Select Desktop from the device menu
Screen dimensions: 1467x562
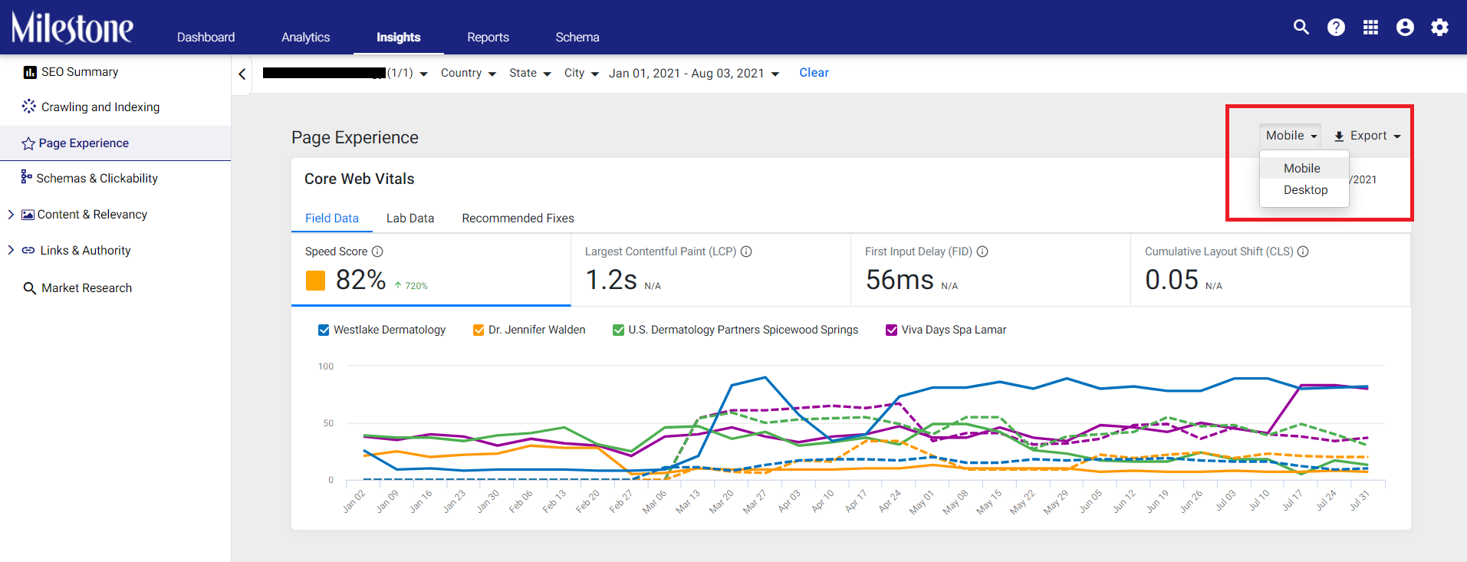point(1305,190)
